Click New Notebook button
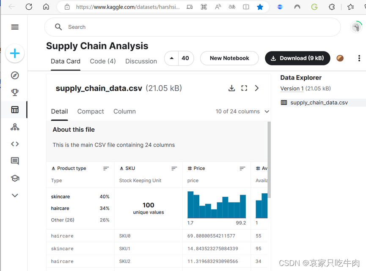The width and height of the screenshot is (366, 271). [x=229, y=58]
